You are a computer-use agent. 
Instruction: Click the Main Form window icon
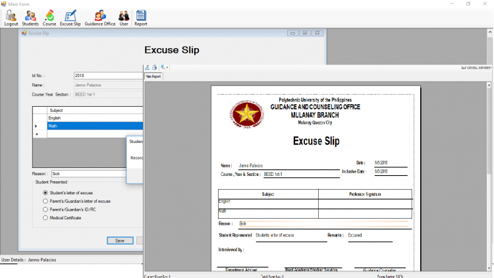(3, 4)
